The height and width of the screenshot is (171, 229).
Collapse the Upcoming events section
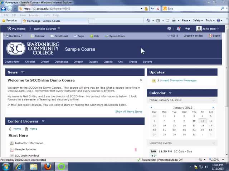213,143
